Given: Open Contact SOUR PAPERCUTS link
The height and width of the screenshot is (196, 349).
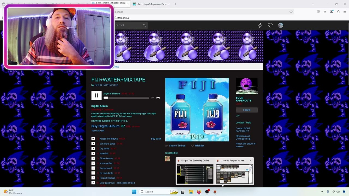Looking at the screenshot, I should point(243,130).
